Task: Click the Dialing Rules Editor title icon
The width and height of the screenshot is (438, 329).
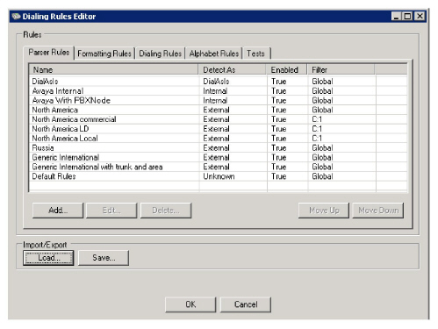Action: (16, 16)
